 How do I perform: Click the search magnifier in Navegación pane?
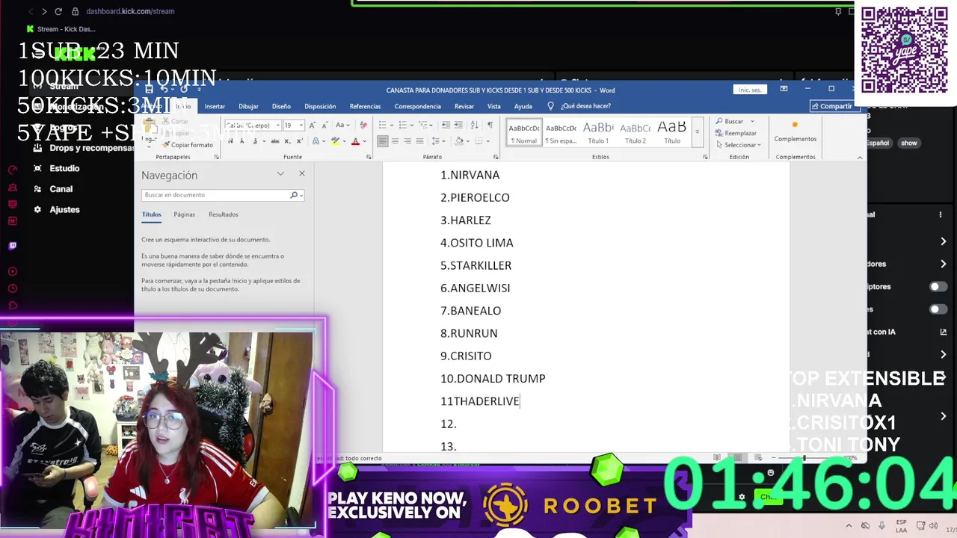point(294,195)
